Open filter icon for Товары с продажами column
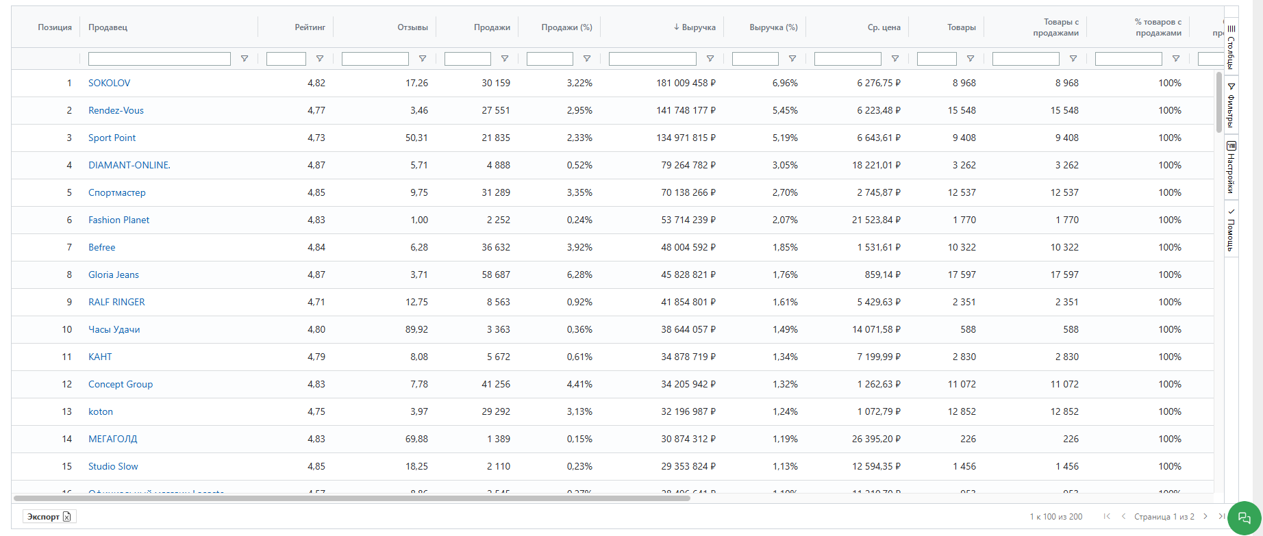1263x536 pixels. click(x=1073, y=59)
